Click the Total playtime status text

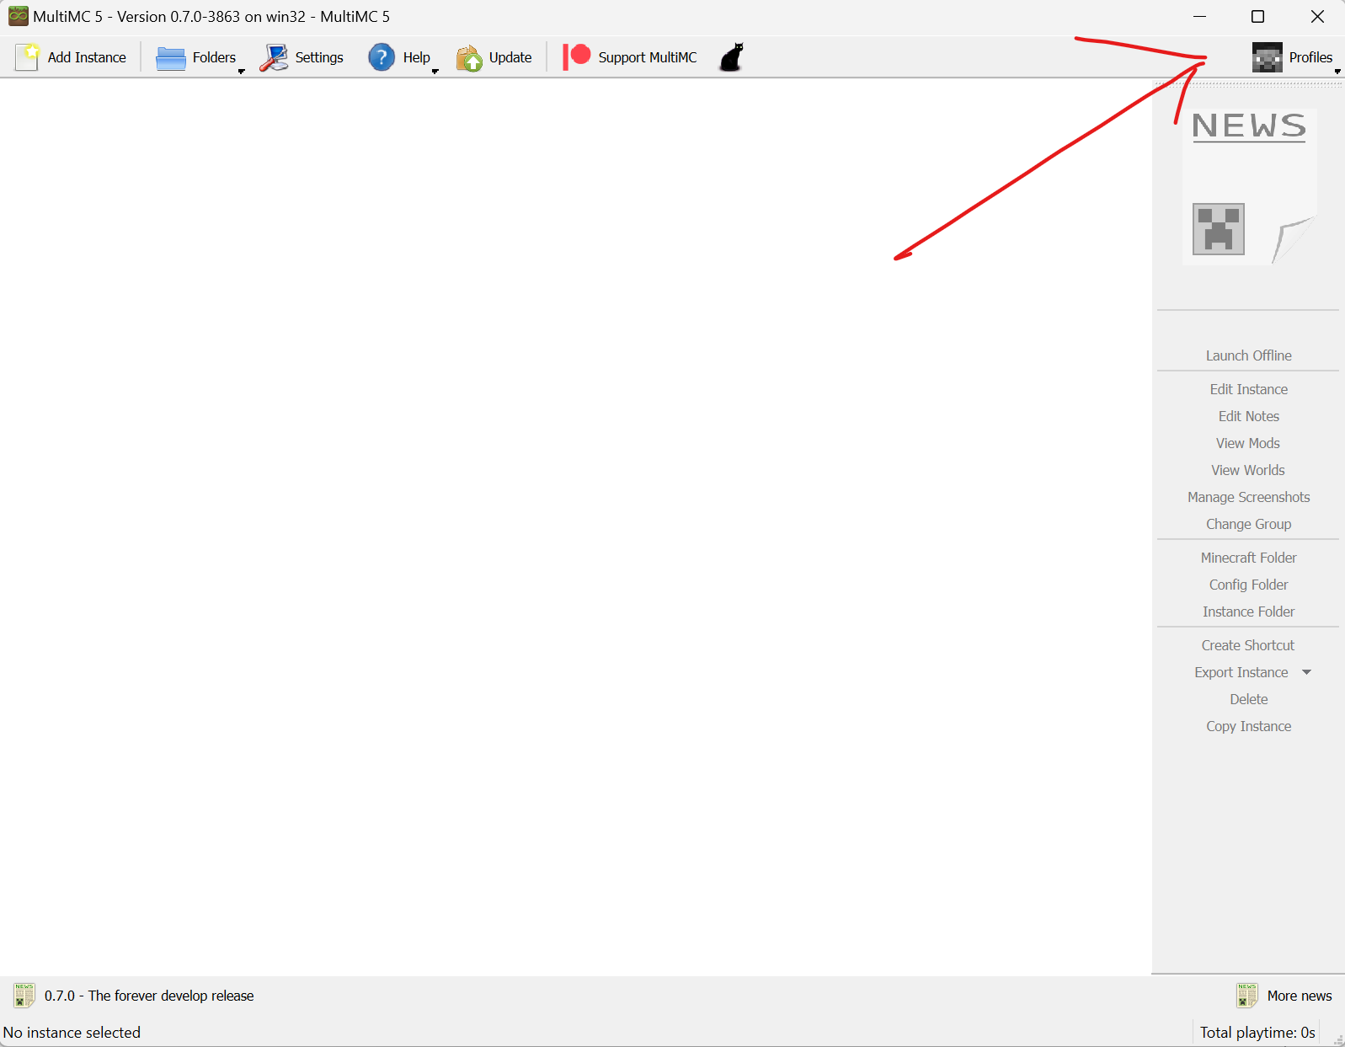[1257, 1033]
